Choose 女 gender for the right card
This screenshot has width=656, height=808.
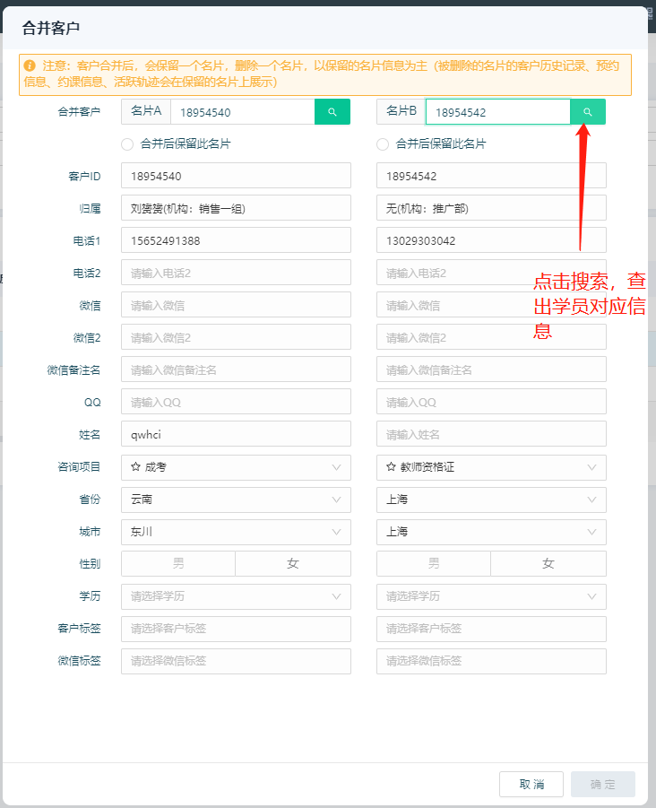point(548,564)
